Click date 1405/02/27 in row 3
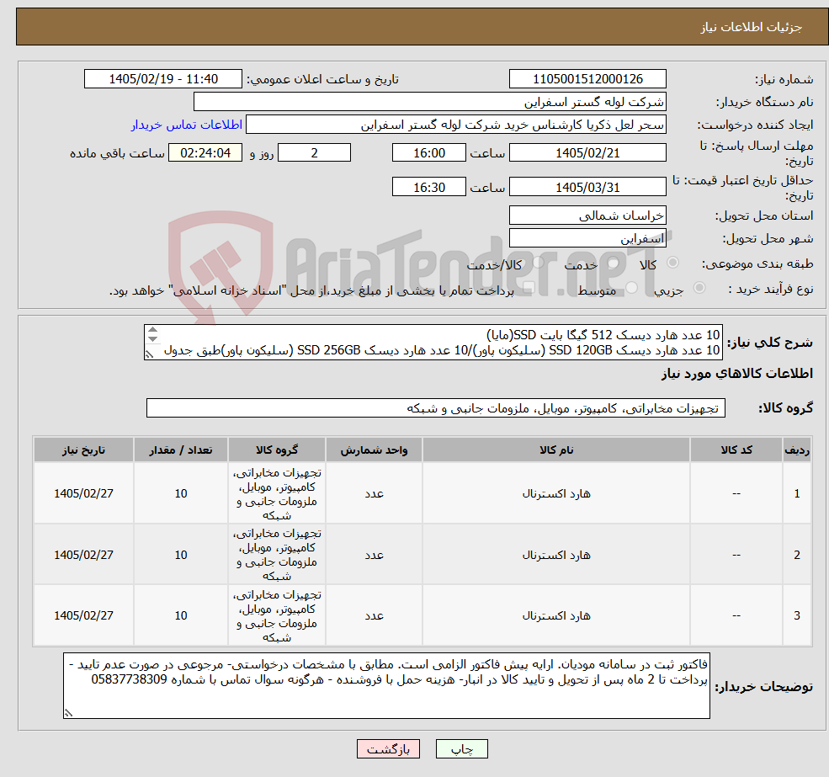 pyautogui.click(x=83, y=615)
